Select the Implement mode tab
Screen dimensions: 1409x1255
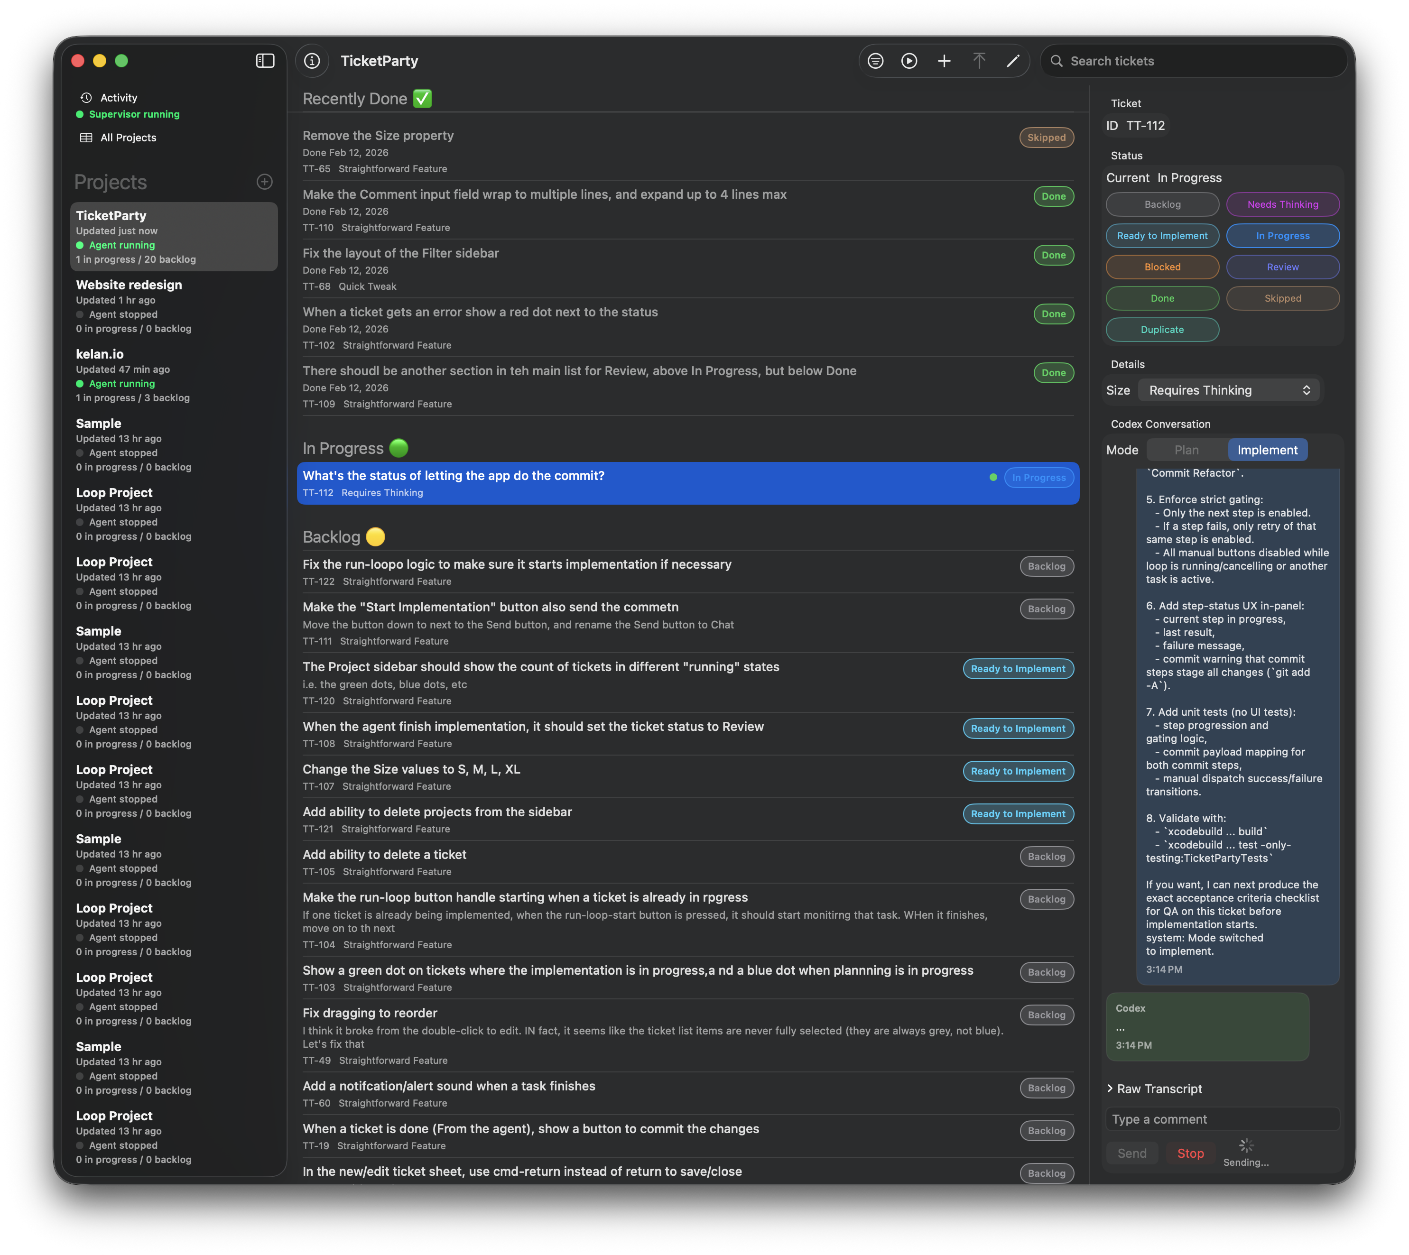point(1267,450)
